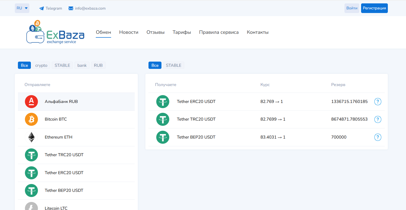Open the RU language dropdown

pyautogui.click(x=22, y=8)
